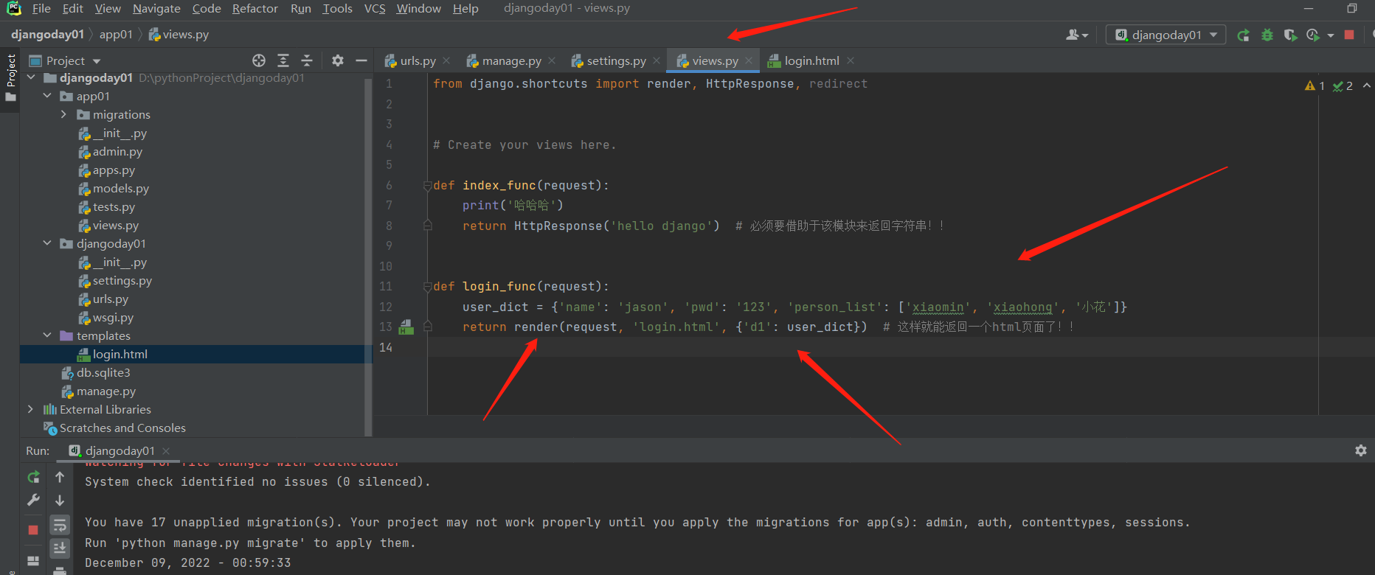Expand External Libraries node

[30, 409]
